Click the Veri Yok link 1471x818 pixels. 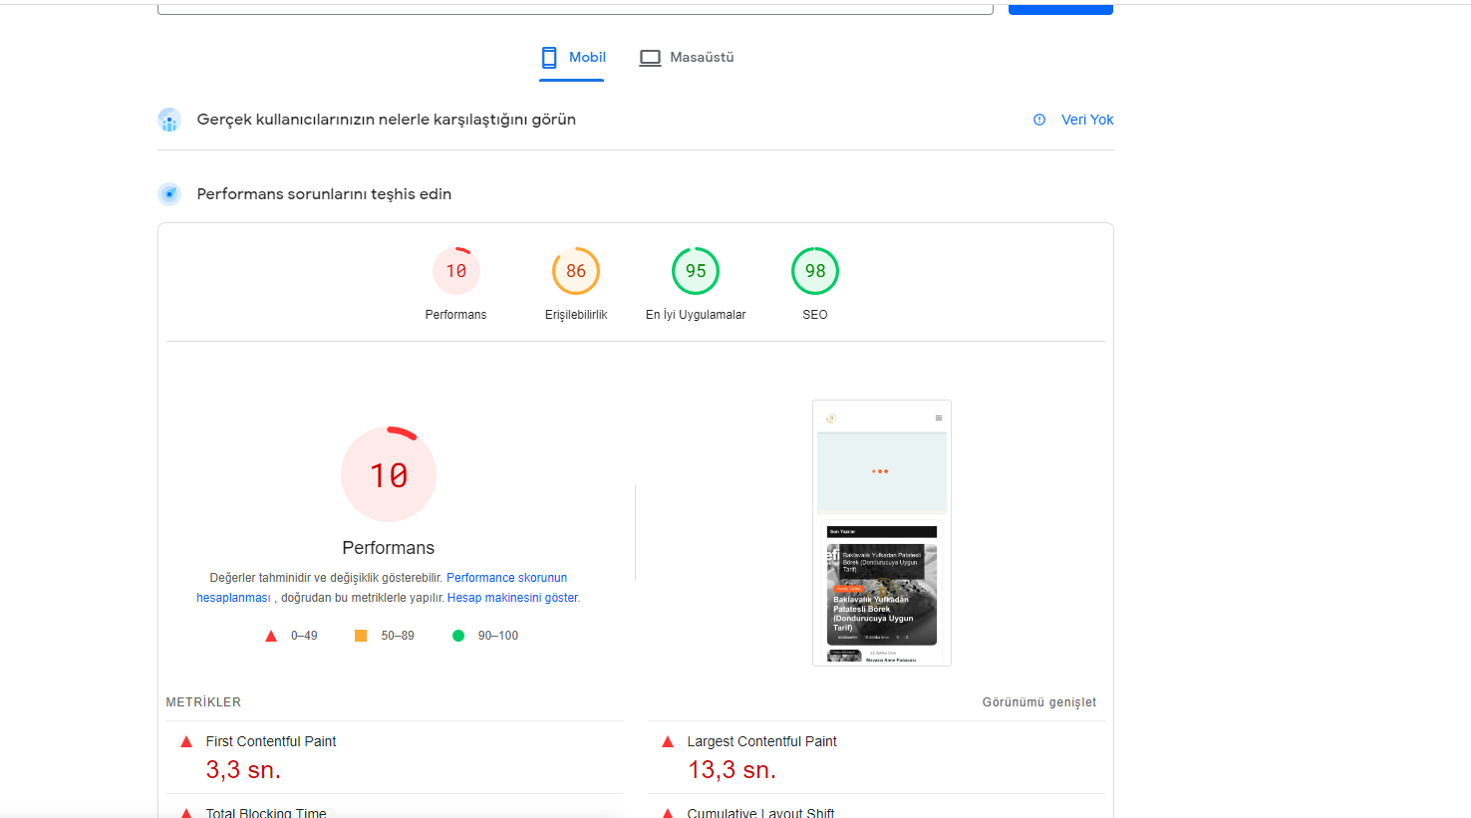tap(1087, 120)
